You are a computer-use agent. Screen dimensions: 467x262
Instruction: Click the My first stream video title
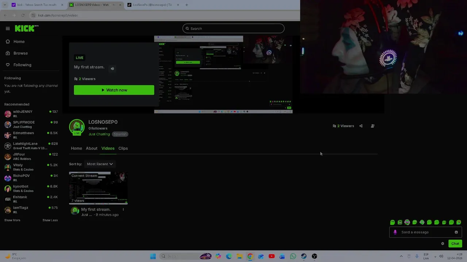pos(96,209)
